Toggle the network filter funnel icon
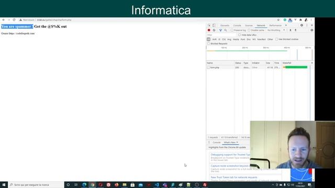Screen dimensions: 335x188 pyautogui.click(x=220, y=30)
